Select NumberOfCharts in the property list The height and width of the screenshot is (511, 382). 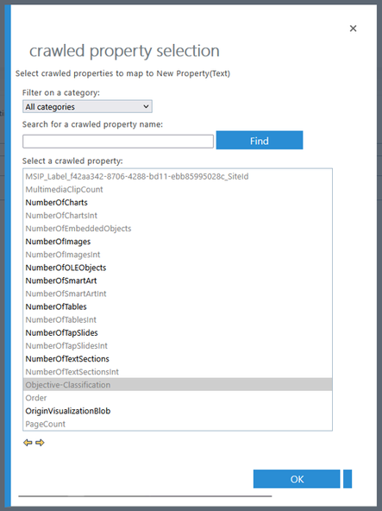tap(178, 202)
